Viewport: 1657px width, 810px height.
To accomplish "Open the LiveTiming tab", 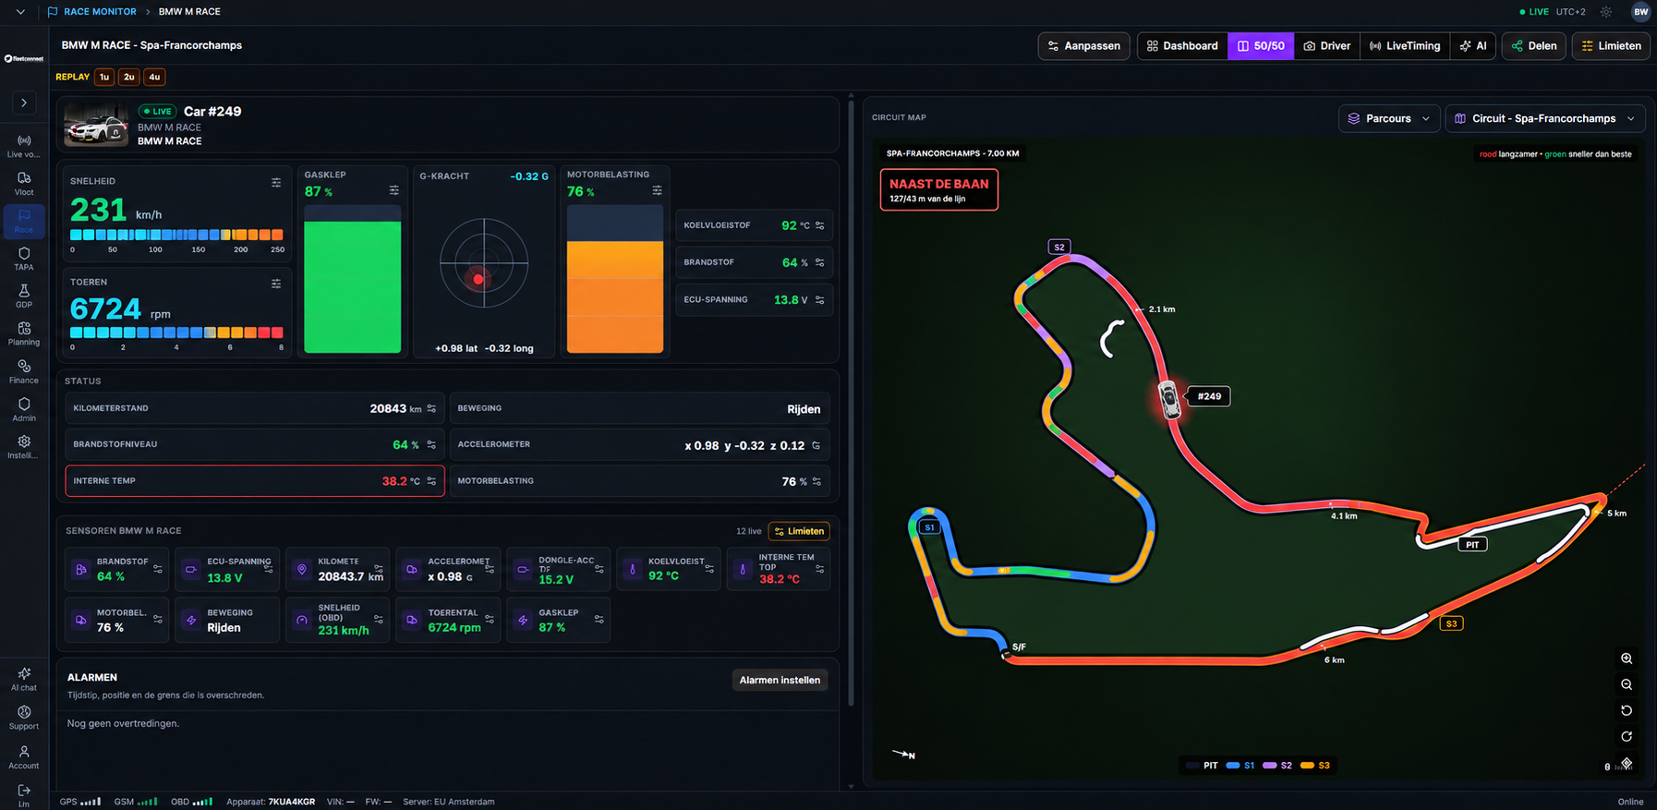I will coord(1405,45).
